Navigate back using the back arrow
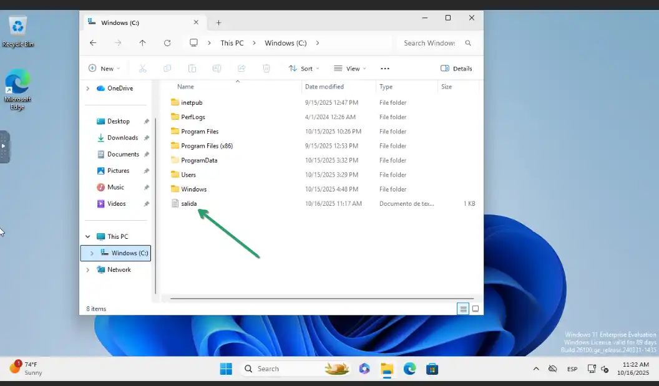 tap(93, 43)
